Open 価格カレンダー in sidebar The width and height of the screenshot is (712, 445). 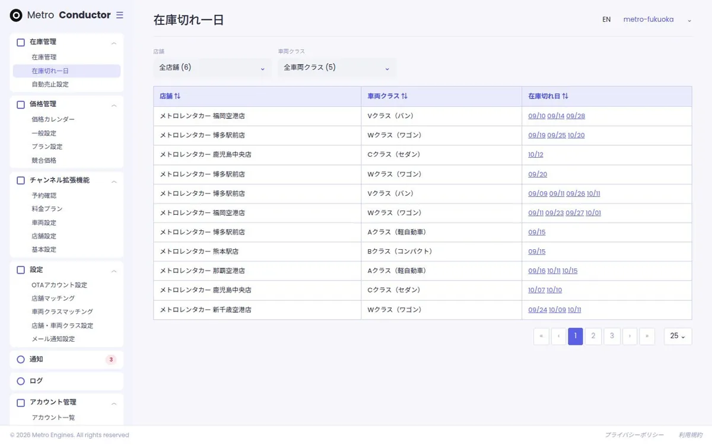tap(53, 120)
